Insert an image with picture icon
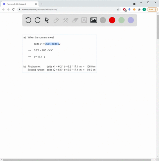The height and width of the screenshot is (161, 159). [94, 20]
